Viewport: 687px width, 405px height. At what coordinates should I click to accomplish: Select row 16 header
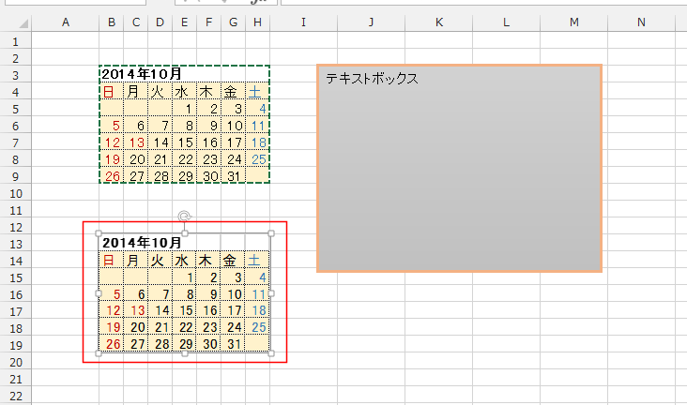tap(16, 294)
